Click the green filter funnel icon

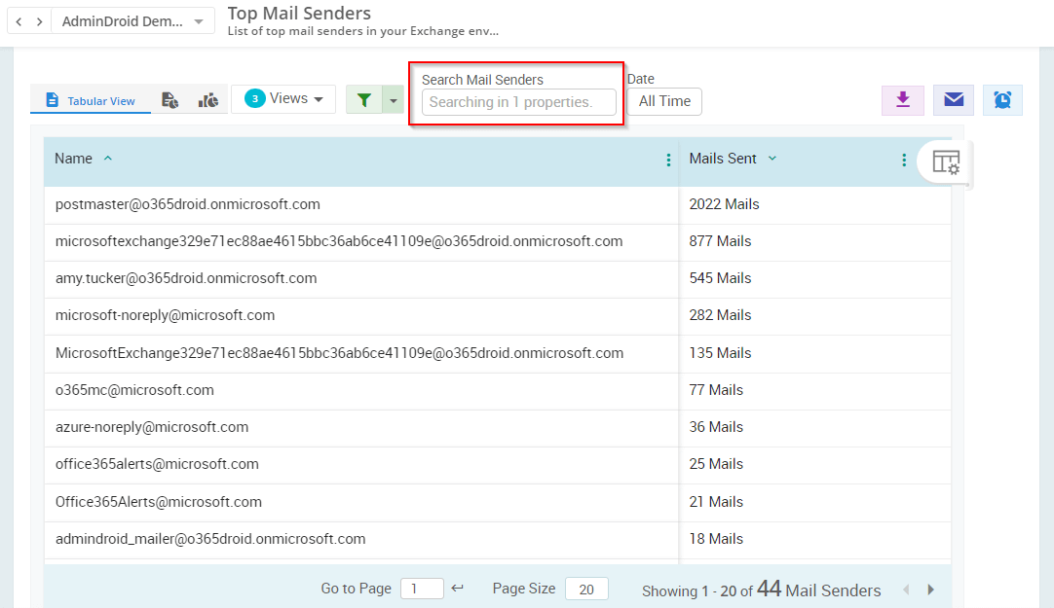pos(364,98)
